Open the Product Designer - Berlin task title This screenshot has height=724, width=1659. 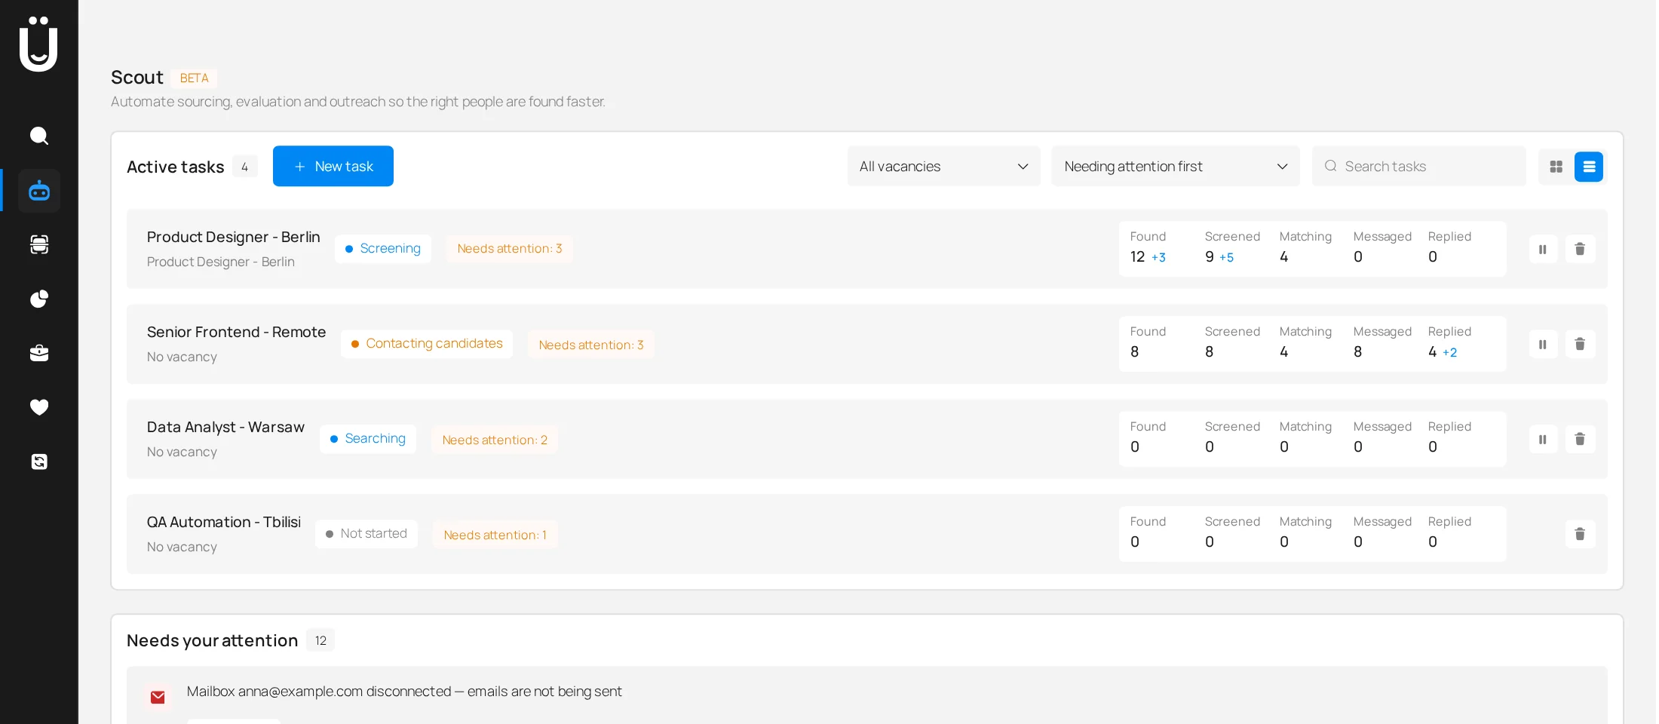(234, 237)
